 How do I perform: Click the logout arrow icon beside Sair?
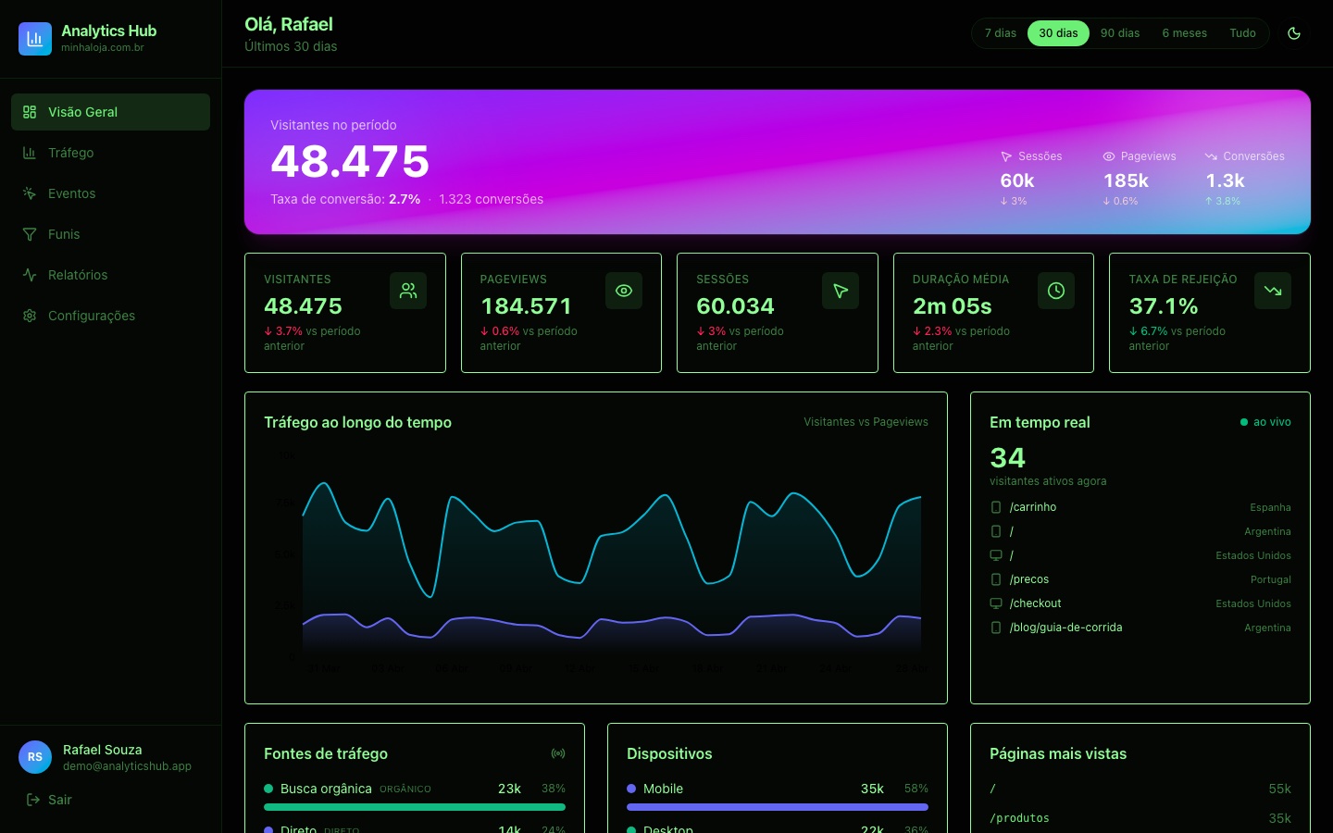pos(33,800)
